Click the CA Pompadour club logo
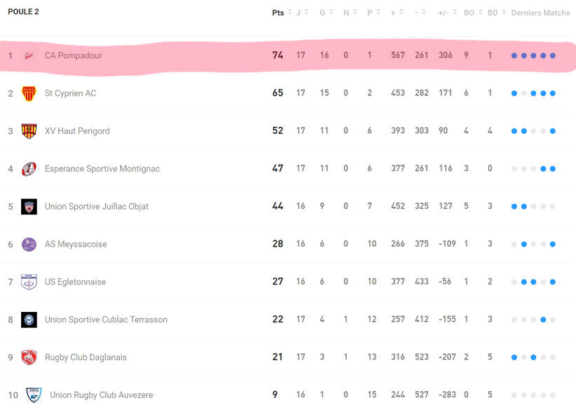 (29, 55)
